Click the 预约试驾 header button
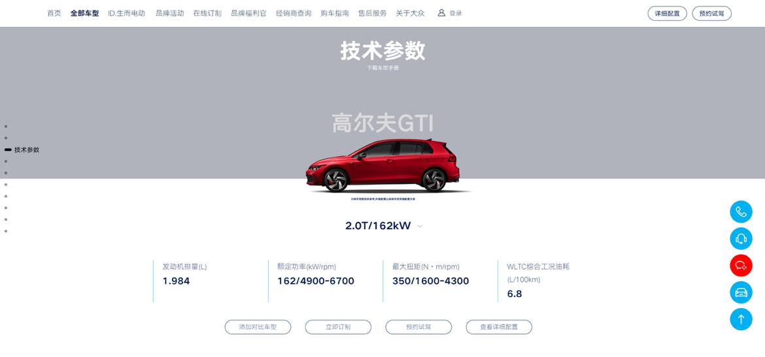 pos(711,13)
